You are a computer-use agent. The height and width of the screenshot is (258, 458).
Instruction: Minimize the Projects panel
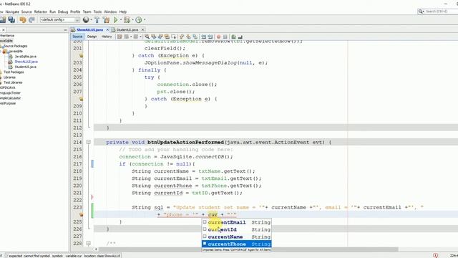pyautogui.click(x=65, y=30)
